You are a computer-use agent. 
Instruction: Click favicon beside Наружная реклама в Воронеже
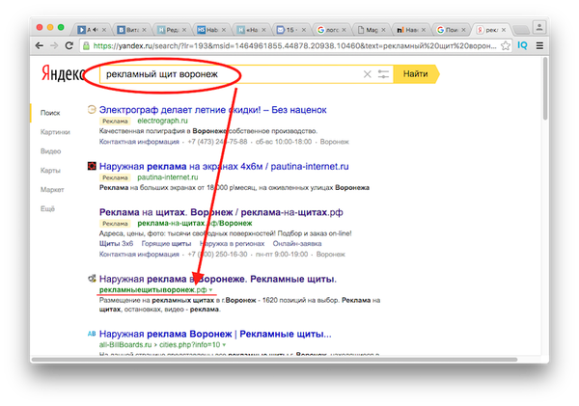[92, 279]
